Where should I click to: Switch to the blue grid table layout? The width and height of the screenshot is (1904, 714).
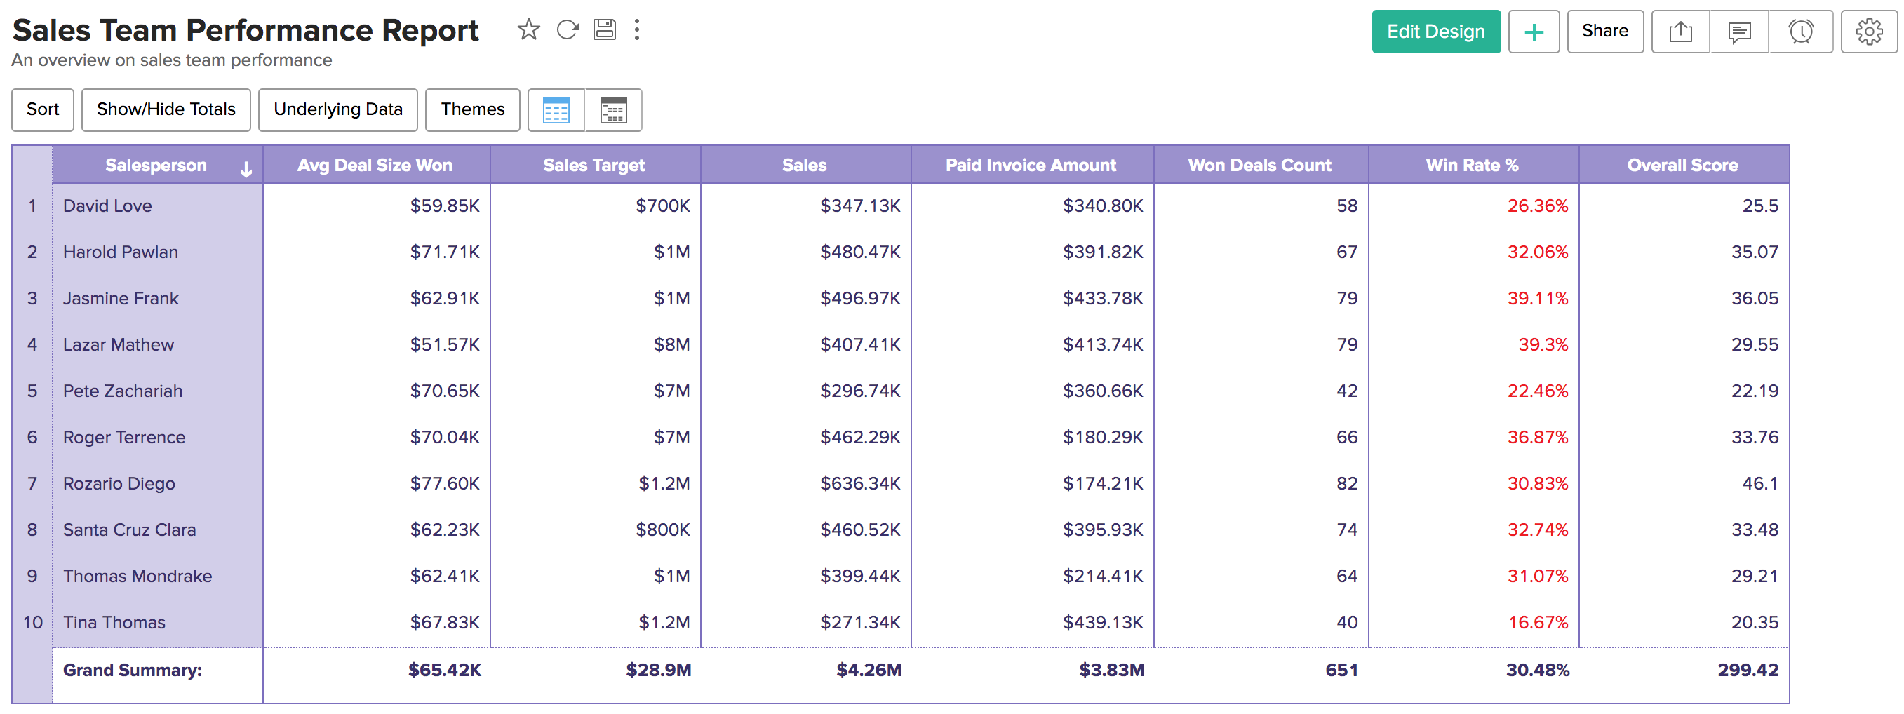tap(556, 110)
